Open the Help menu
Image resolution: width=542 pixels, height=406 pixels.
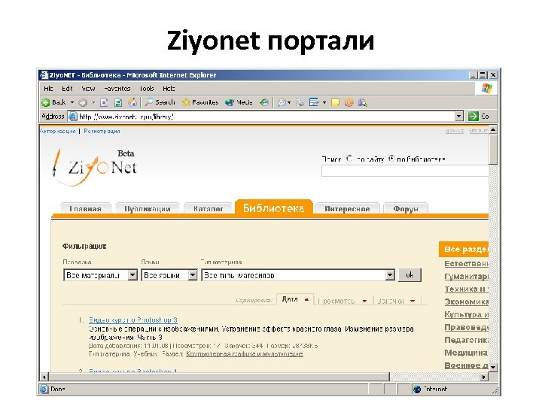[x=169, y=89]
